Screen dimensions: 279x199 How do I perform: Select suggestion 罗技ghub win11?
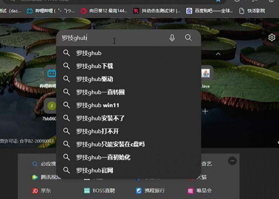(129, 105)
